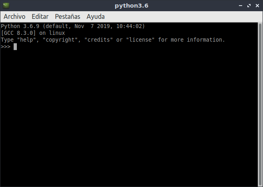Image resolution: width=263 pixels, height=187 pixels.
Task: Click the "Python 3.6.9" version text
Action: (20, 26)
